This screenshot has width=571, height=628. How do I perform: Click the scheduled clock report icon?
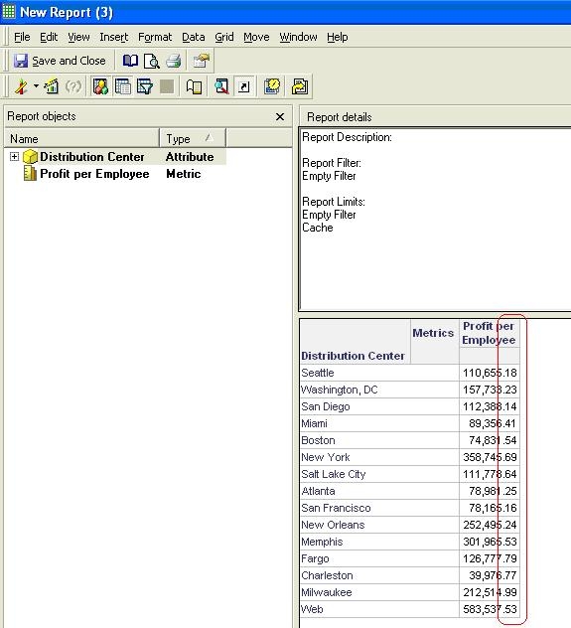[272, 86]
